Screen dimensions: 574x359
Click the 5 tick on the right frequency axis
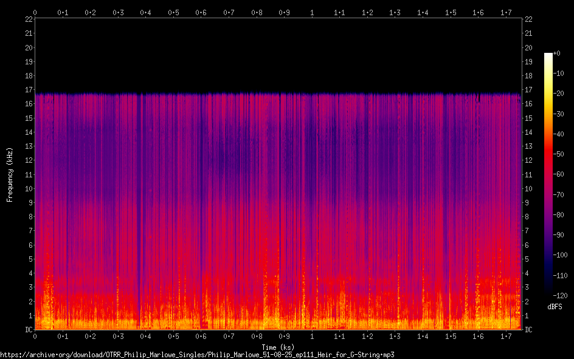[x=527, y=259]
